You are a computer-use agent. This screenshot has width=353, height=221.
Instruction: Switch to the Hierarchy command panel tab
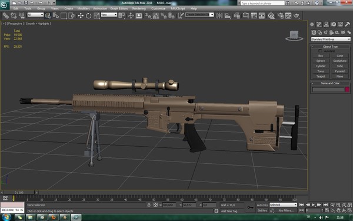[326, 24]
